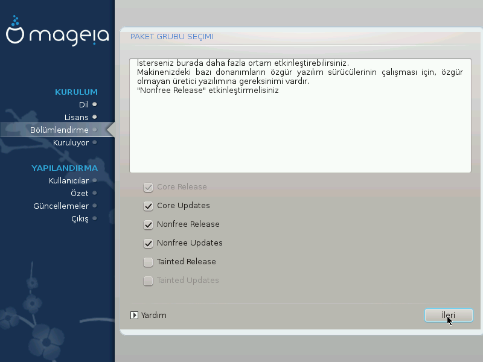
Task: Click the greyed Core Release checkbox
Action: click(x=148, y=187)
